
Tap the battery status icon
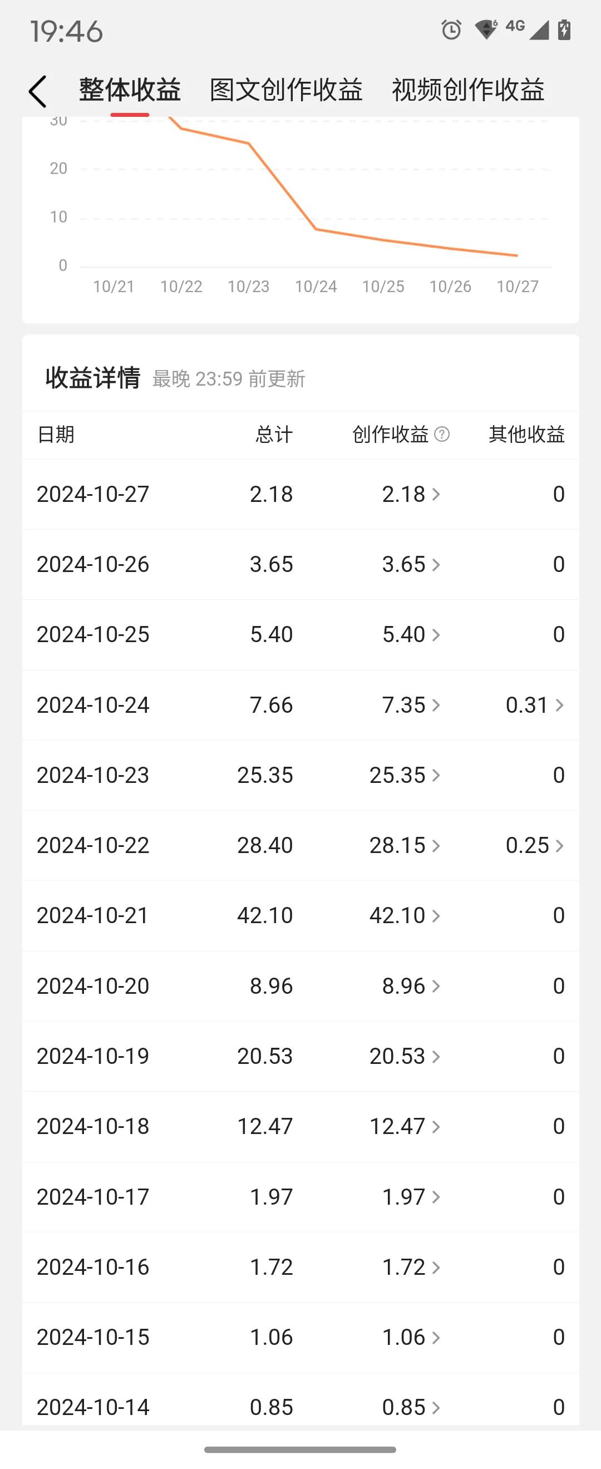click(x=564, y=29)
